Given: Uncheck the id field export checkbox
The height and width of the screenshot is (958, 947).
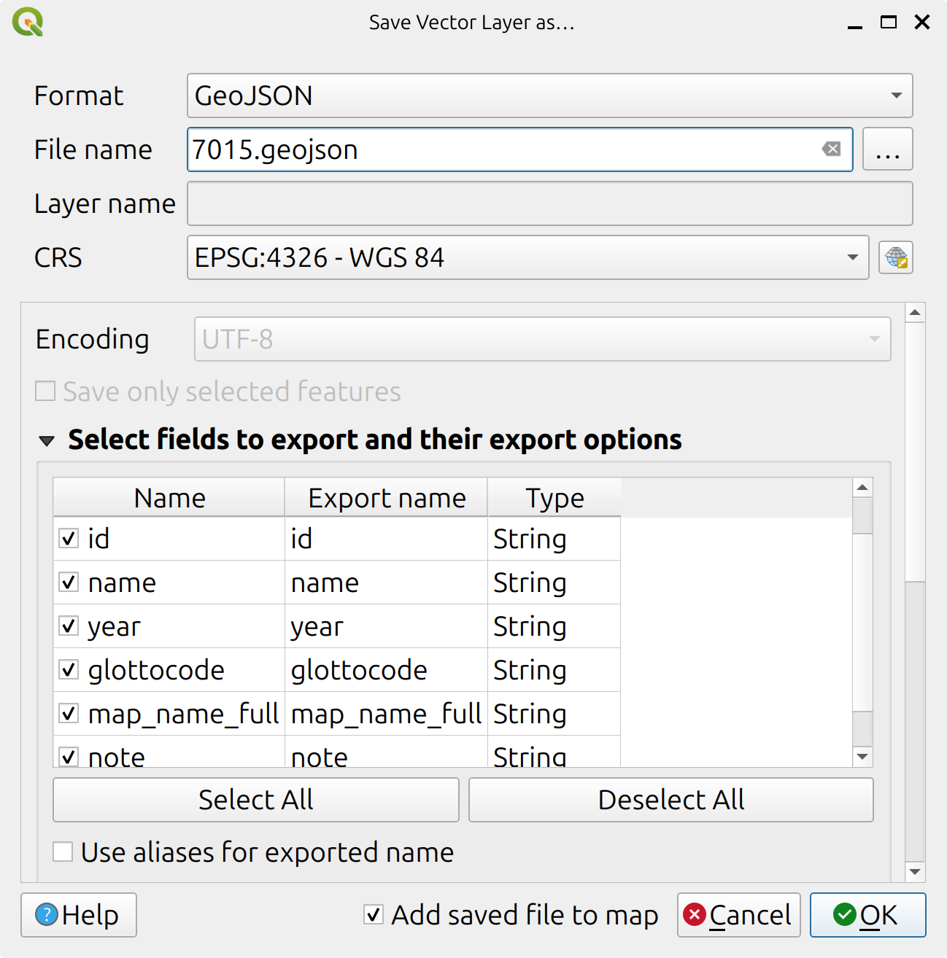Looking at the screenshot, I should 68,539.
